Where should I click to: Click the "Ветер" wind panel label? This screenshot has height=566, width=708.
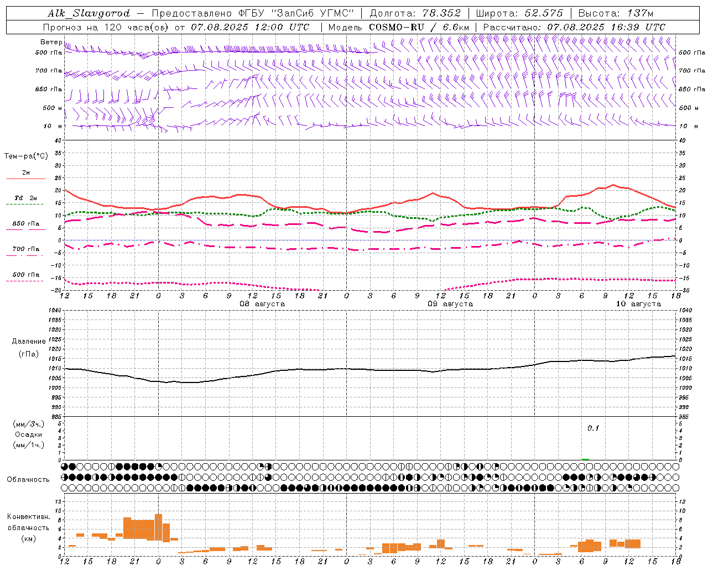[x=51, y=42]
